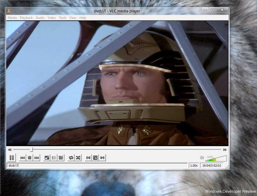Screen dimensions: 257x196
Task: Open the Video menu
Action: 52,18
